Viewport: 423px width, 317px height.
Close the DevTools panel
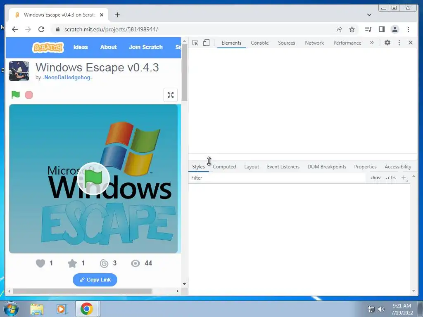tap(411, 43)
